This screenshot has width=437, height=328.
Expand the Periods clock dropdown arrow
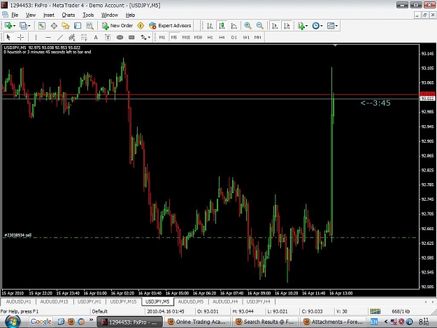click(x=322, y=26)
